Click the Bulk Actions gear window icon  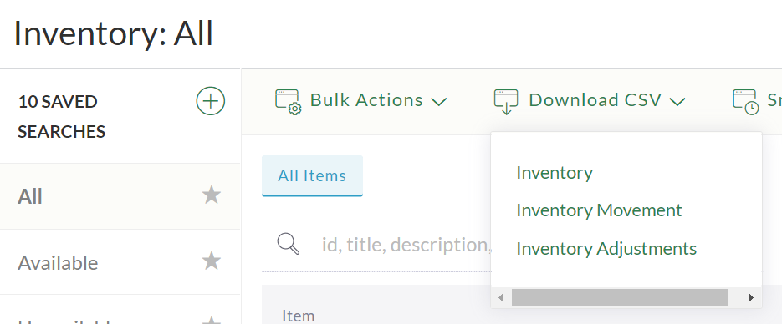point(288,102)
